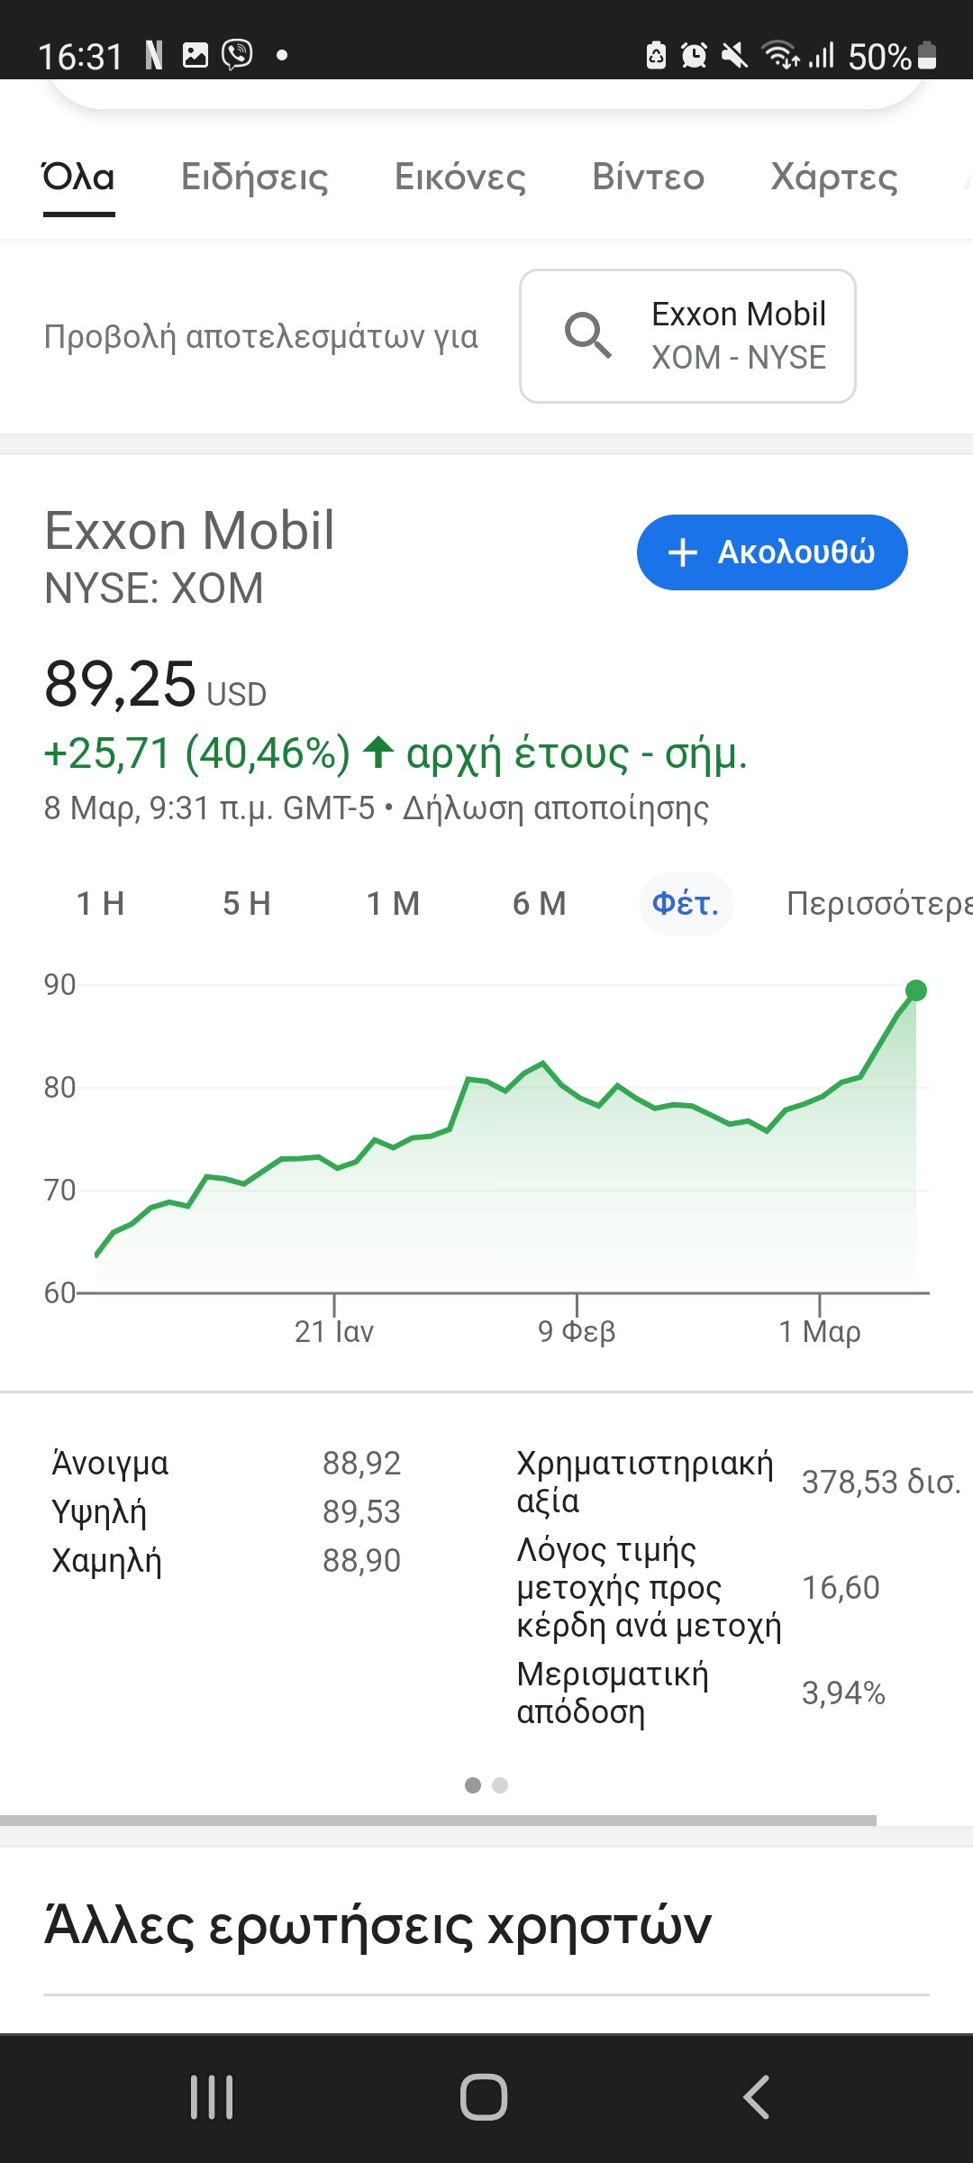Image resolution: width=973 pixels, height=2163 pixels.
Task: Open the Exxon Mobil XOM - NYSE suggestion
Action: pos(687,336)
